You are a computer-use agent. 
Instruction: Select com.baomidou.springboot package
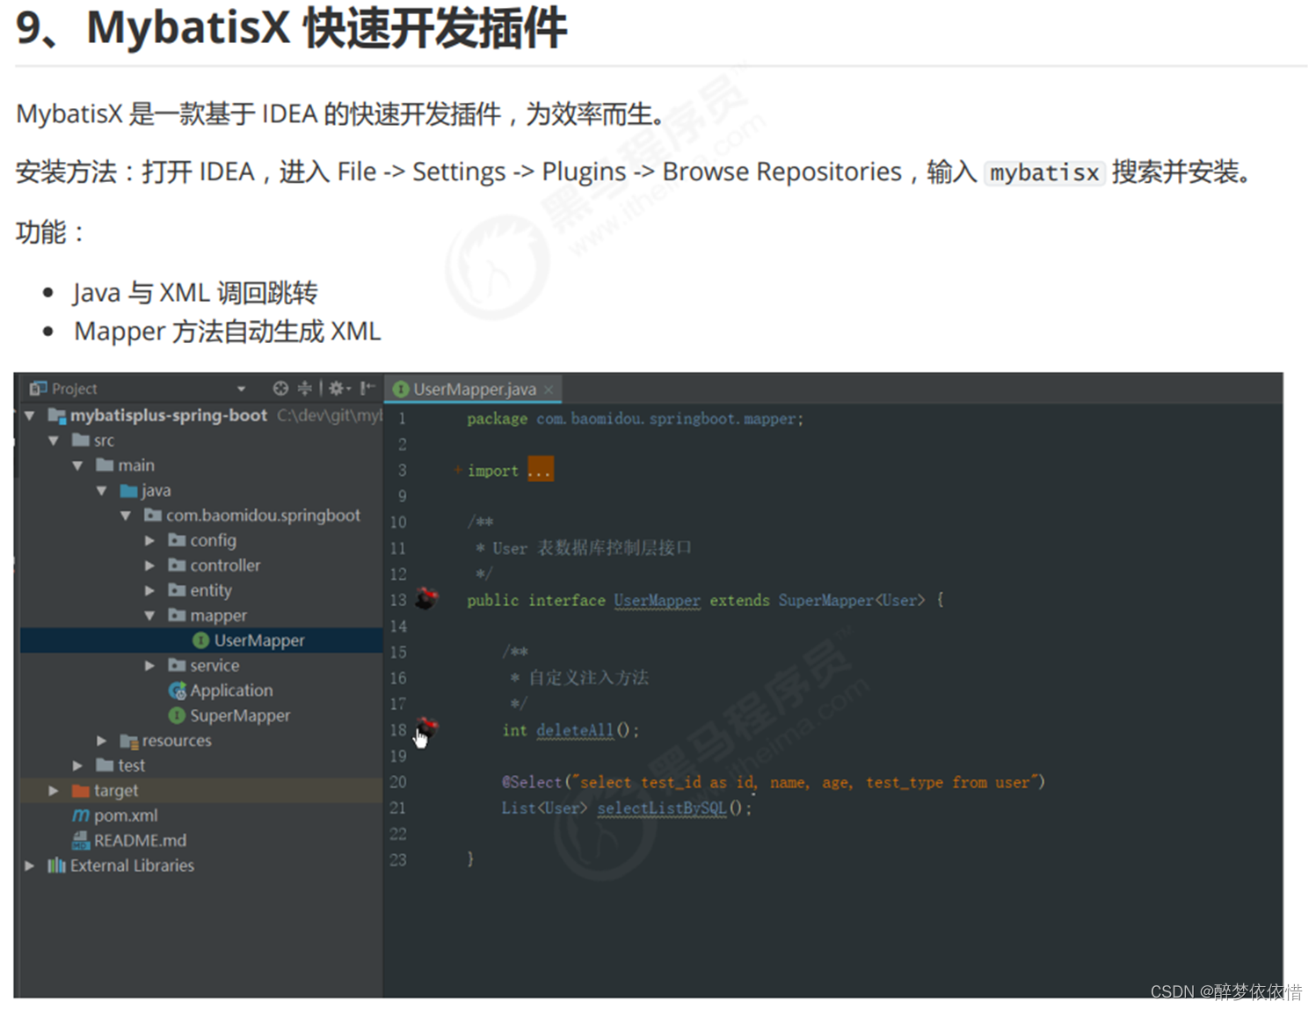(x=263, y=515)
